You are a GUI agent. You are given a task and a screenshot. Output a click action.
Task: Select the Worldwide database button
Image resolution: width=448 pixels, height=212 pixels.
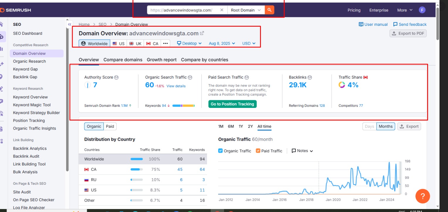(x=94, y=43)
